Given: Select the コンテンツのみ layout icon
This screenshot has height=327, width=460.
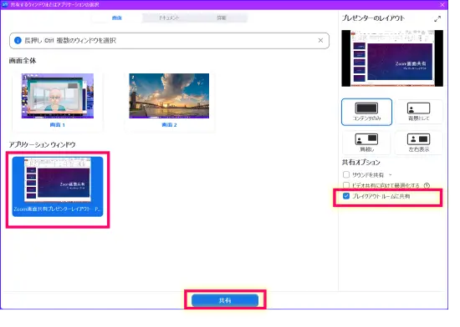Looking at the screenshot, I should 366,112.
